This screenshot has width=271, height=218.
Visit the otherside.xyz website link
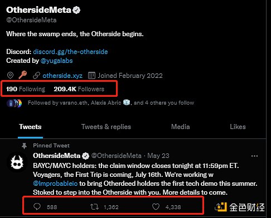(x=62, y=76)
